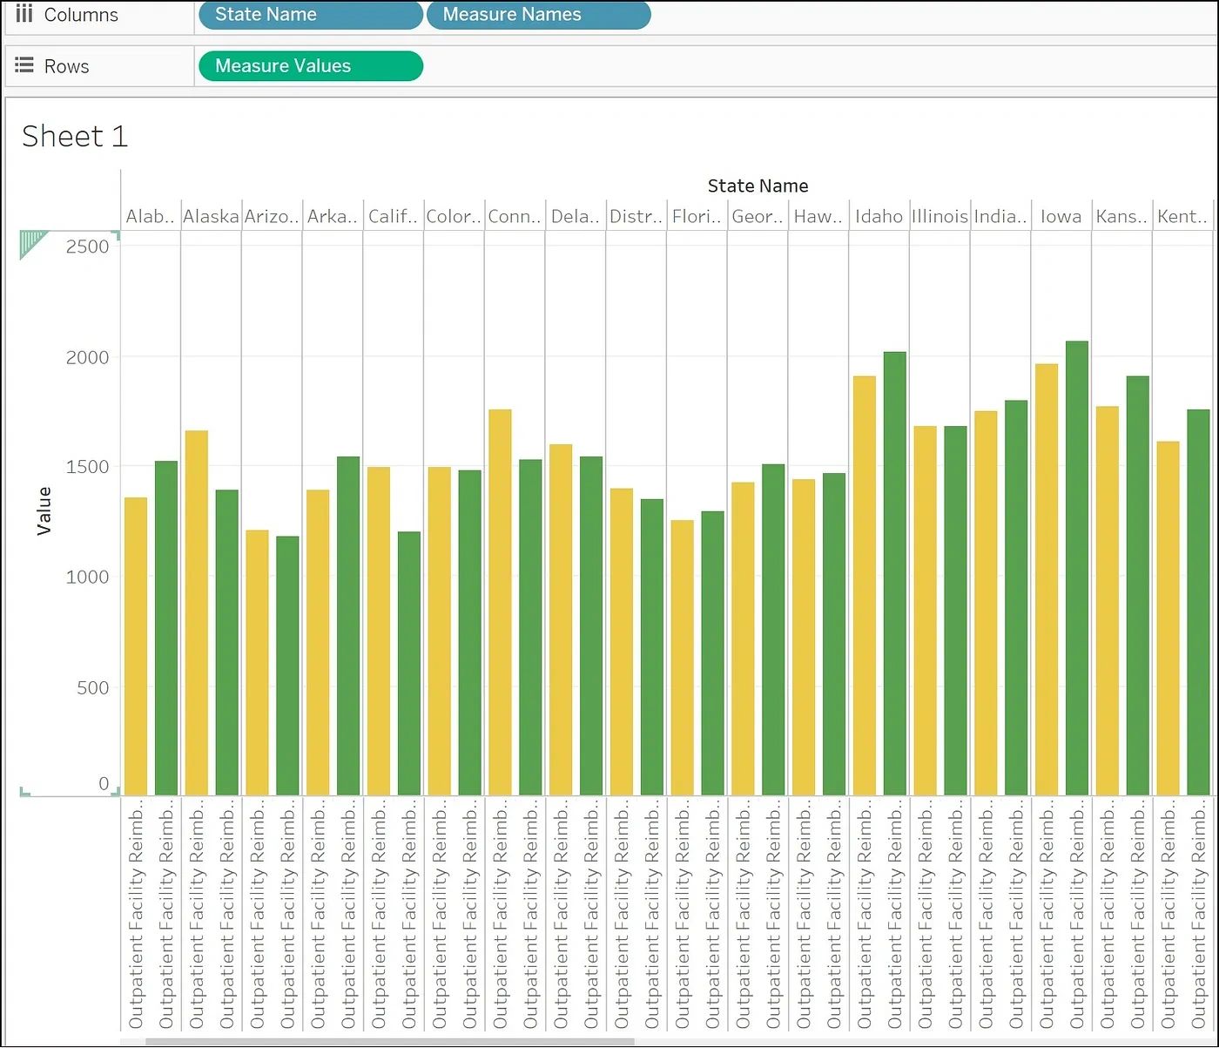1219x1048 pixels.
Task: Click the Columns shelf icon
Action: (24, 14)
